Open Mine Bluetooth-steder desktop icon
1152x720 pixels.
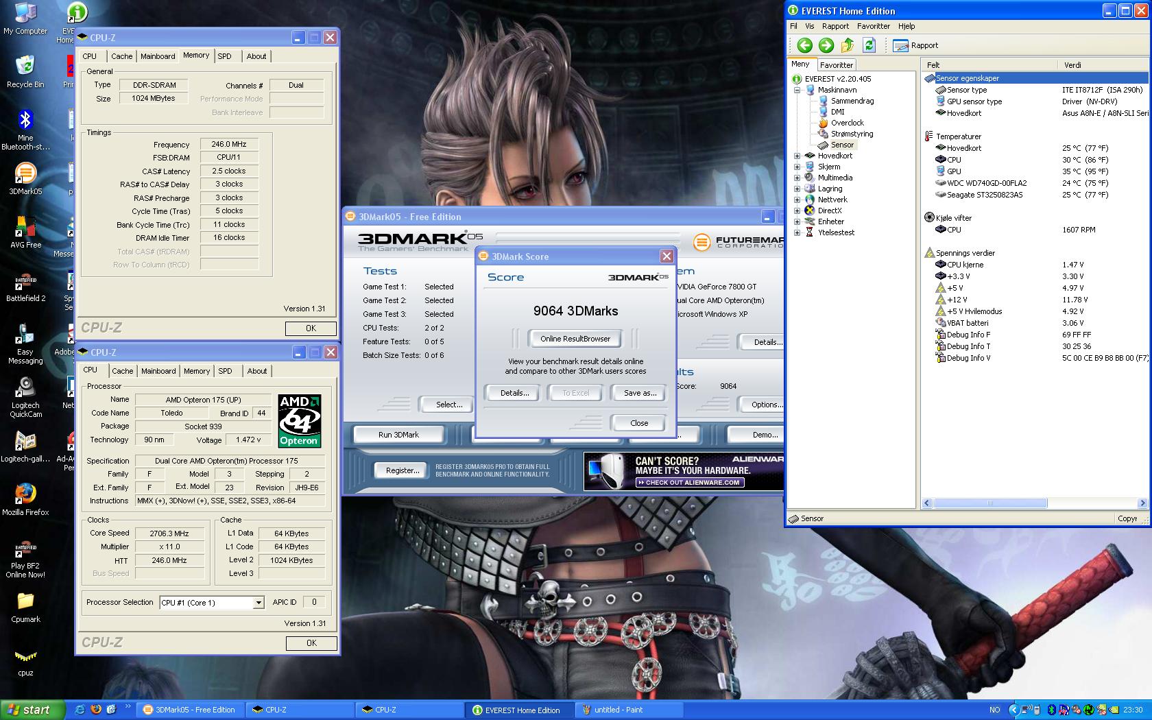click(25, 130)
